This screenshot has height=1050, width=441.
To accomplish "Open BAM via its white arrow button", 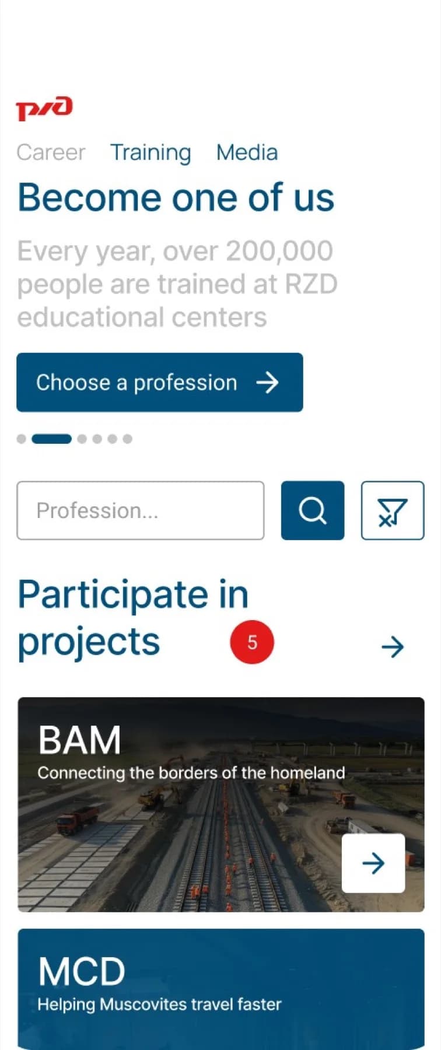I will (373, 863).
